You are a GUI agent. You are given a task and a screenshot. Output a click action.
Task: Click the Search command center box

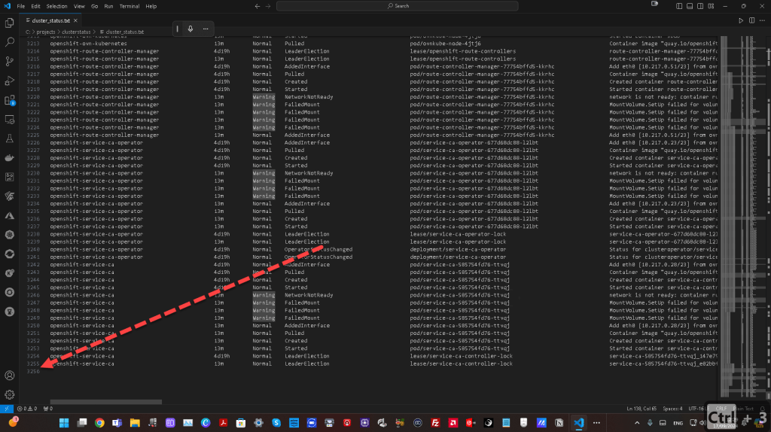[x=398, y=6]
